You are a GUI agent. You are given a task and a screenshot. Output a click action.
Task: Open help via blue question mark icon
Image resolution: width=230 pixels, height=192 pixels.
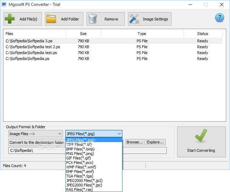(x=219, y=18)
